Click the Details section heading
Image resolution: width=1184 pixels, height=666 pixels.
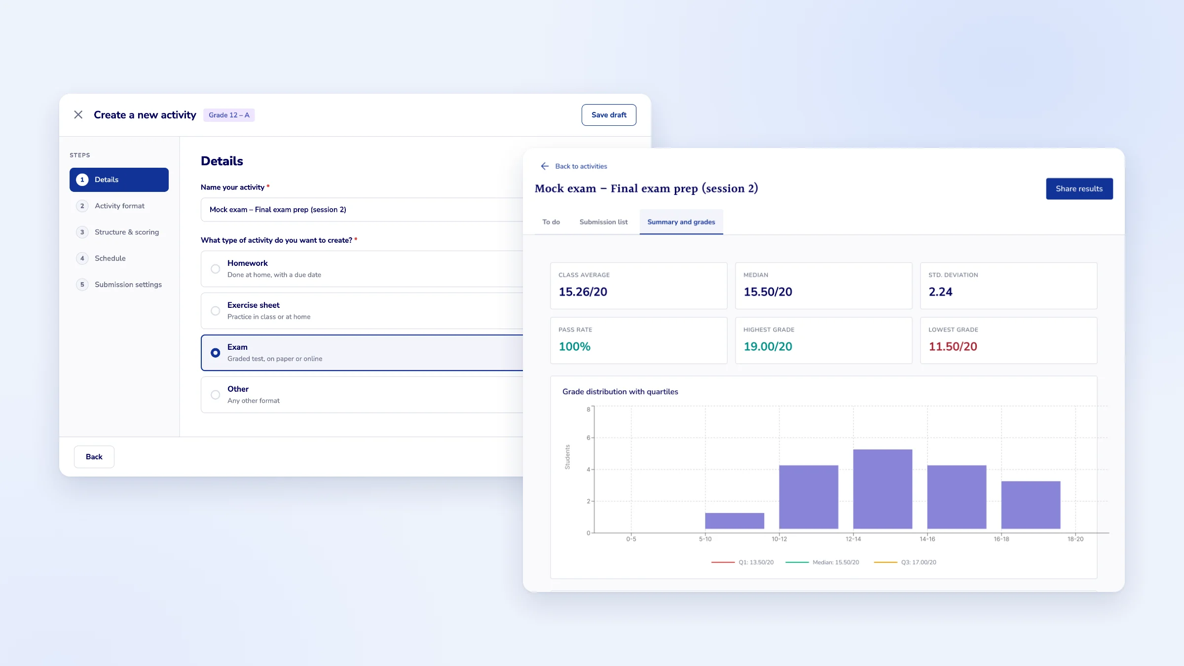[x=222, y=161]
